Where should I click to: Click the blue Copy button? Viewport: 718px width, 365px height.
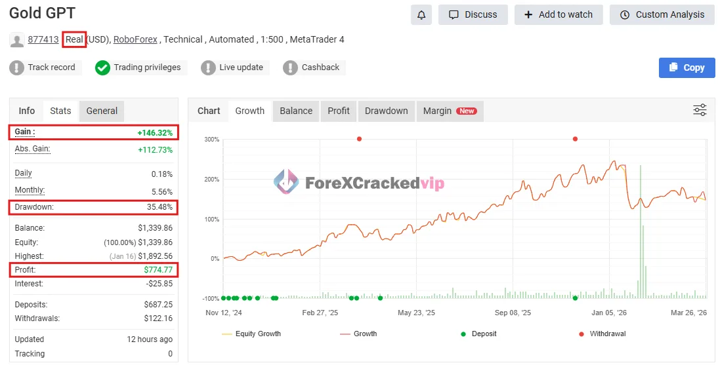pos(687,67)
